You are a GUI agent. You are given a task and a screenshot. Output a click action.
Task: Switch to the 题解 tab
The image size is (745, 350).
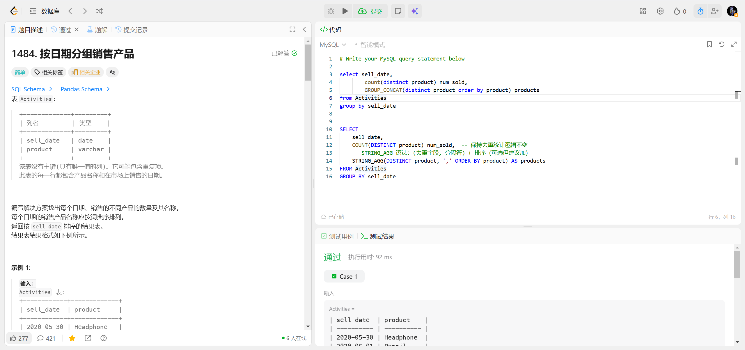[97, 30]
